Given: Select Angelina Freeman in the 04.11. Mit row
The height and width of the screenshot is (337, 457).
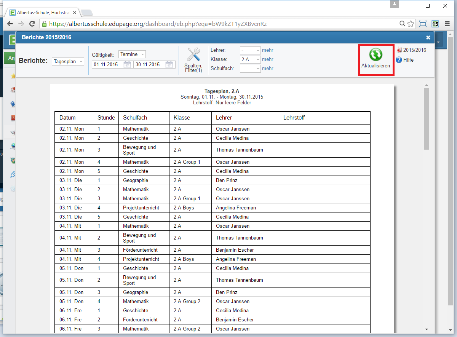Looking at the screenshot, I should coord(236,259).
